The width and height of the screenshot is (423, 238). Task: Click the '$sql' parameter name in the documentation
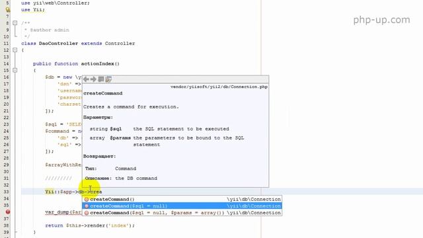[116, 129]
